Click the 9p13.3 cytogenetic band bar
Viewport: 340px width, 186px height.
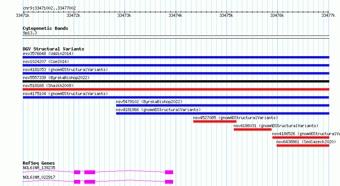tap(176, 37)
